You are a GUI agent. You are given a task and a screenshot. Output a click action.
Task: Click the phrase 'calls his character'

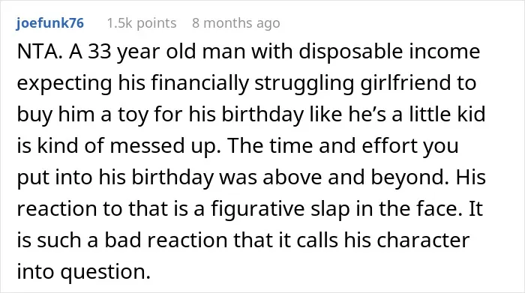383,240
